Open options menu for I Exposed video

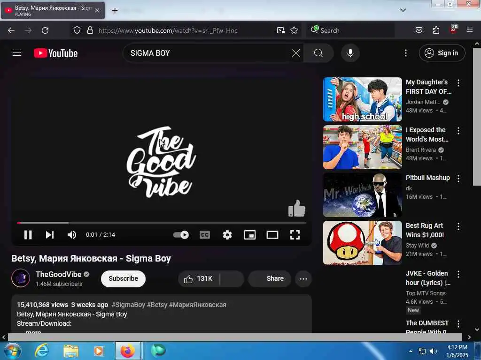(458, 131)
